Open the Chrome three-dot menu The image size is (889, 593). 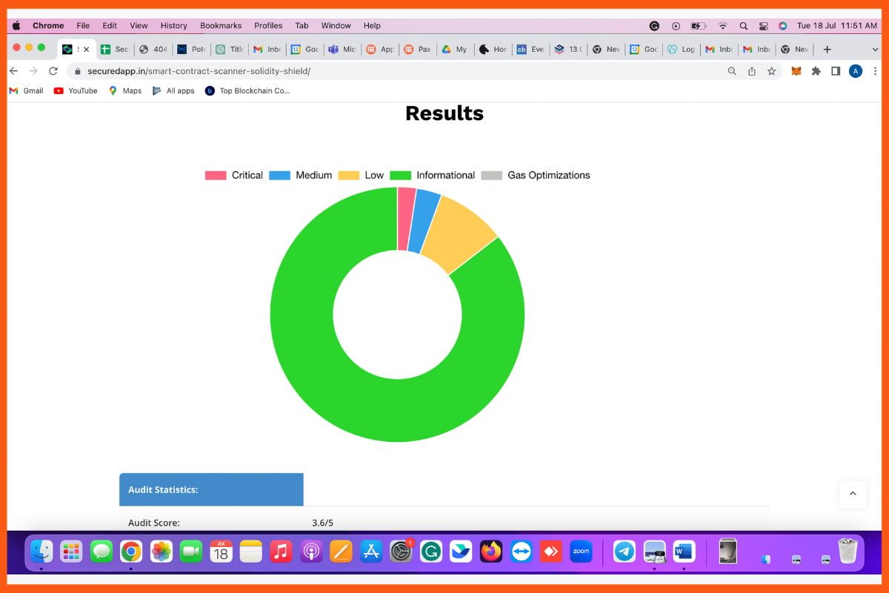[x=876, y=70]
